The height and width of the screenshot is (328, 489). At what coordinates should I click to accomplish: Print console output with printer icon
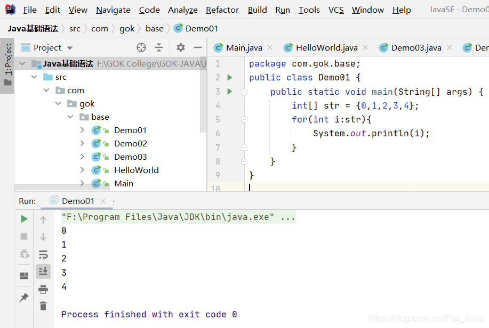[43, 289]
